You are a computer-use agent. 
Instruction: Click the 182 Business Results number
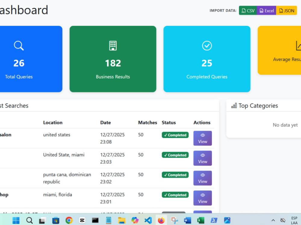pyautogui.click(x=113, y=63)
